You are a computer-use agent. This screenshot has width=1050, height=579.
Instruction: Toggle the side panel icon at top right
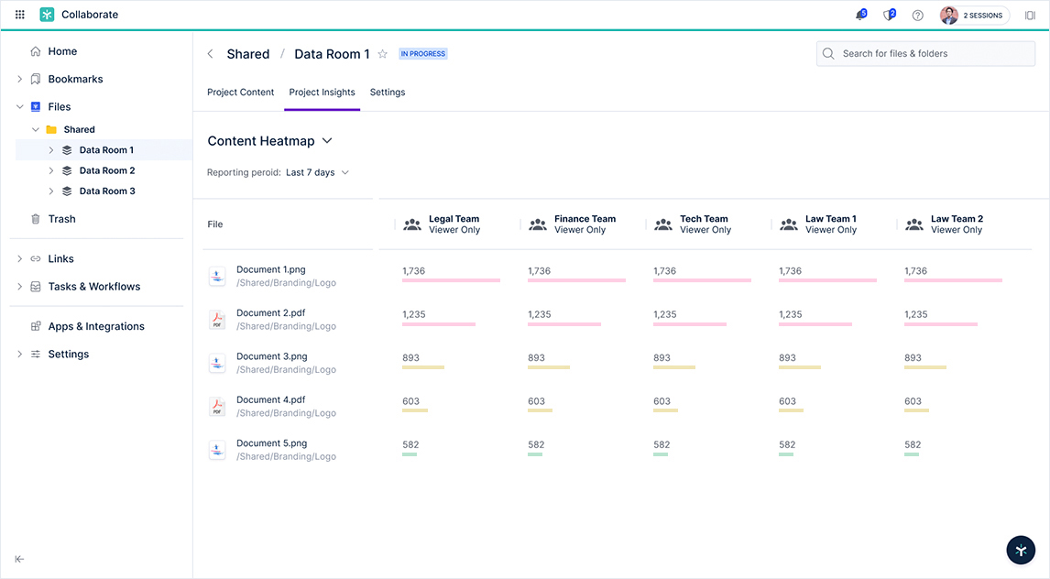pyautogui.click(x=1030, y=16)
